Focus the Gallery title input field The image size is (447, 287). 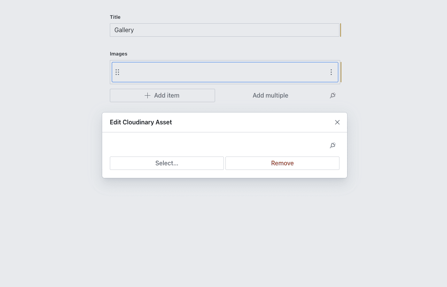tap(224, 30)
